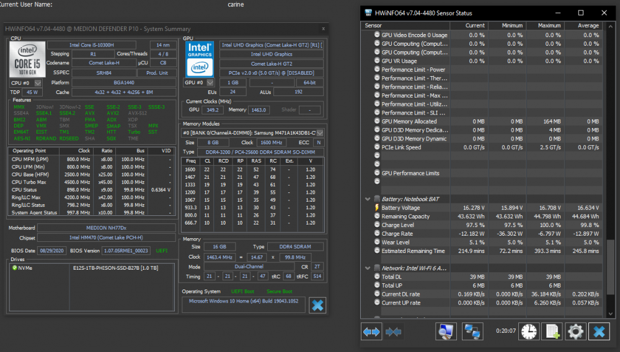Open the system summary monitor icon
This screenshot has width=620, height=352.
[446, 332]
